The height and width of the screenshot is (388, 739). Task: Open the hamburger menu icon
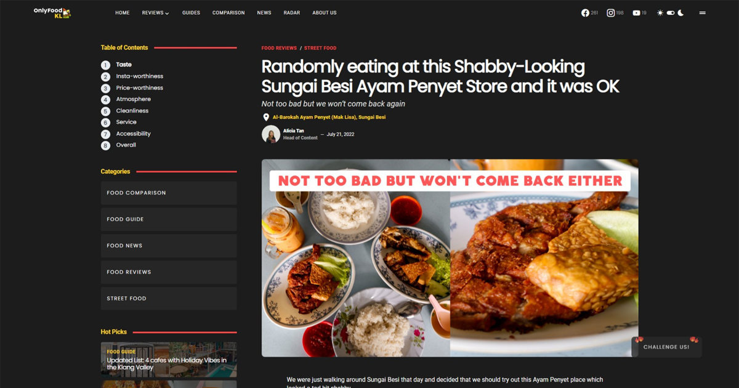702,13
